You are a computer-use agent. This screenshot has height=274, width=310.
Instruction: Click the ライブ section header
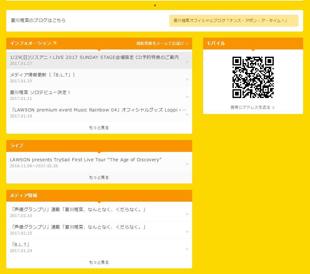pos(99,146)
